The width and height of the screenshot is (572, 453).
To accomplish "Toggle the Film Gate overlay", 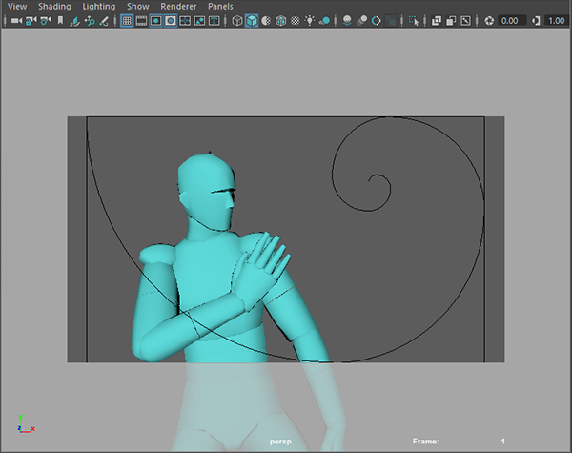I will [x=141, y=20].
